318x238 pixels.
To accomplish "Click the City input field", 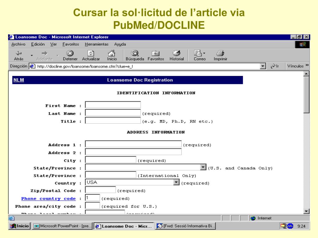I will click(x=111, y=160).
